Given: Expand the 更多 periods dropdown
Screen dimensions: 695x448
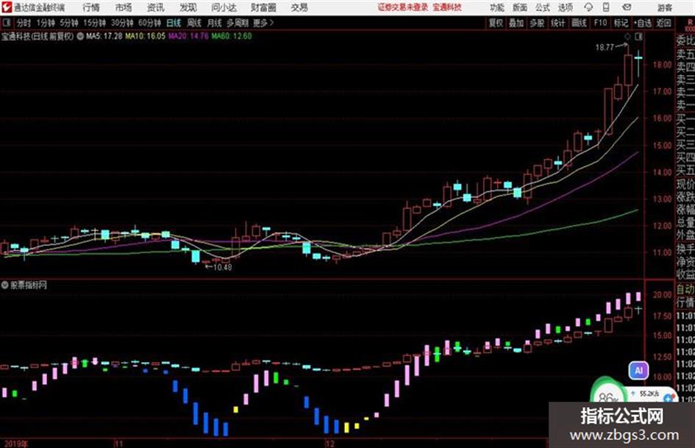Looking at the screenshot, I should click(263, 23).
